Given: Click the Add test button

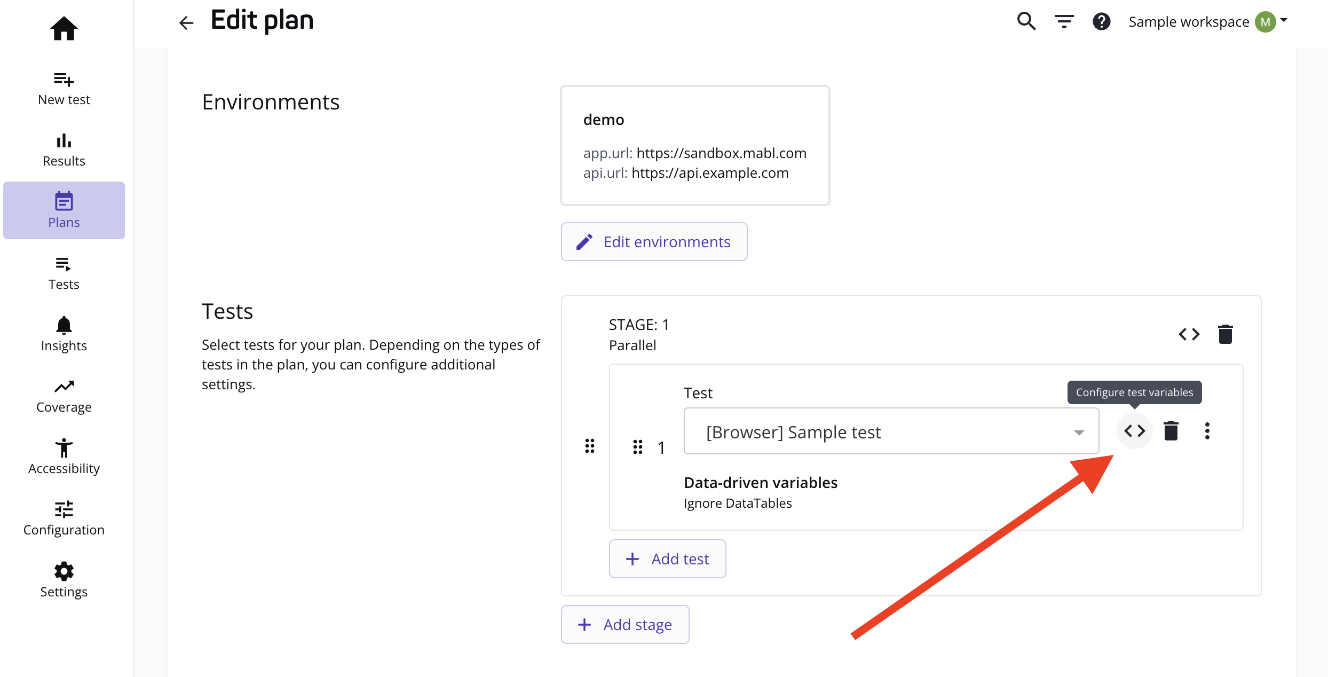Looking at the screenshot, I should click(x=667, y=558).
